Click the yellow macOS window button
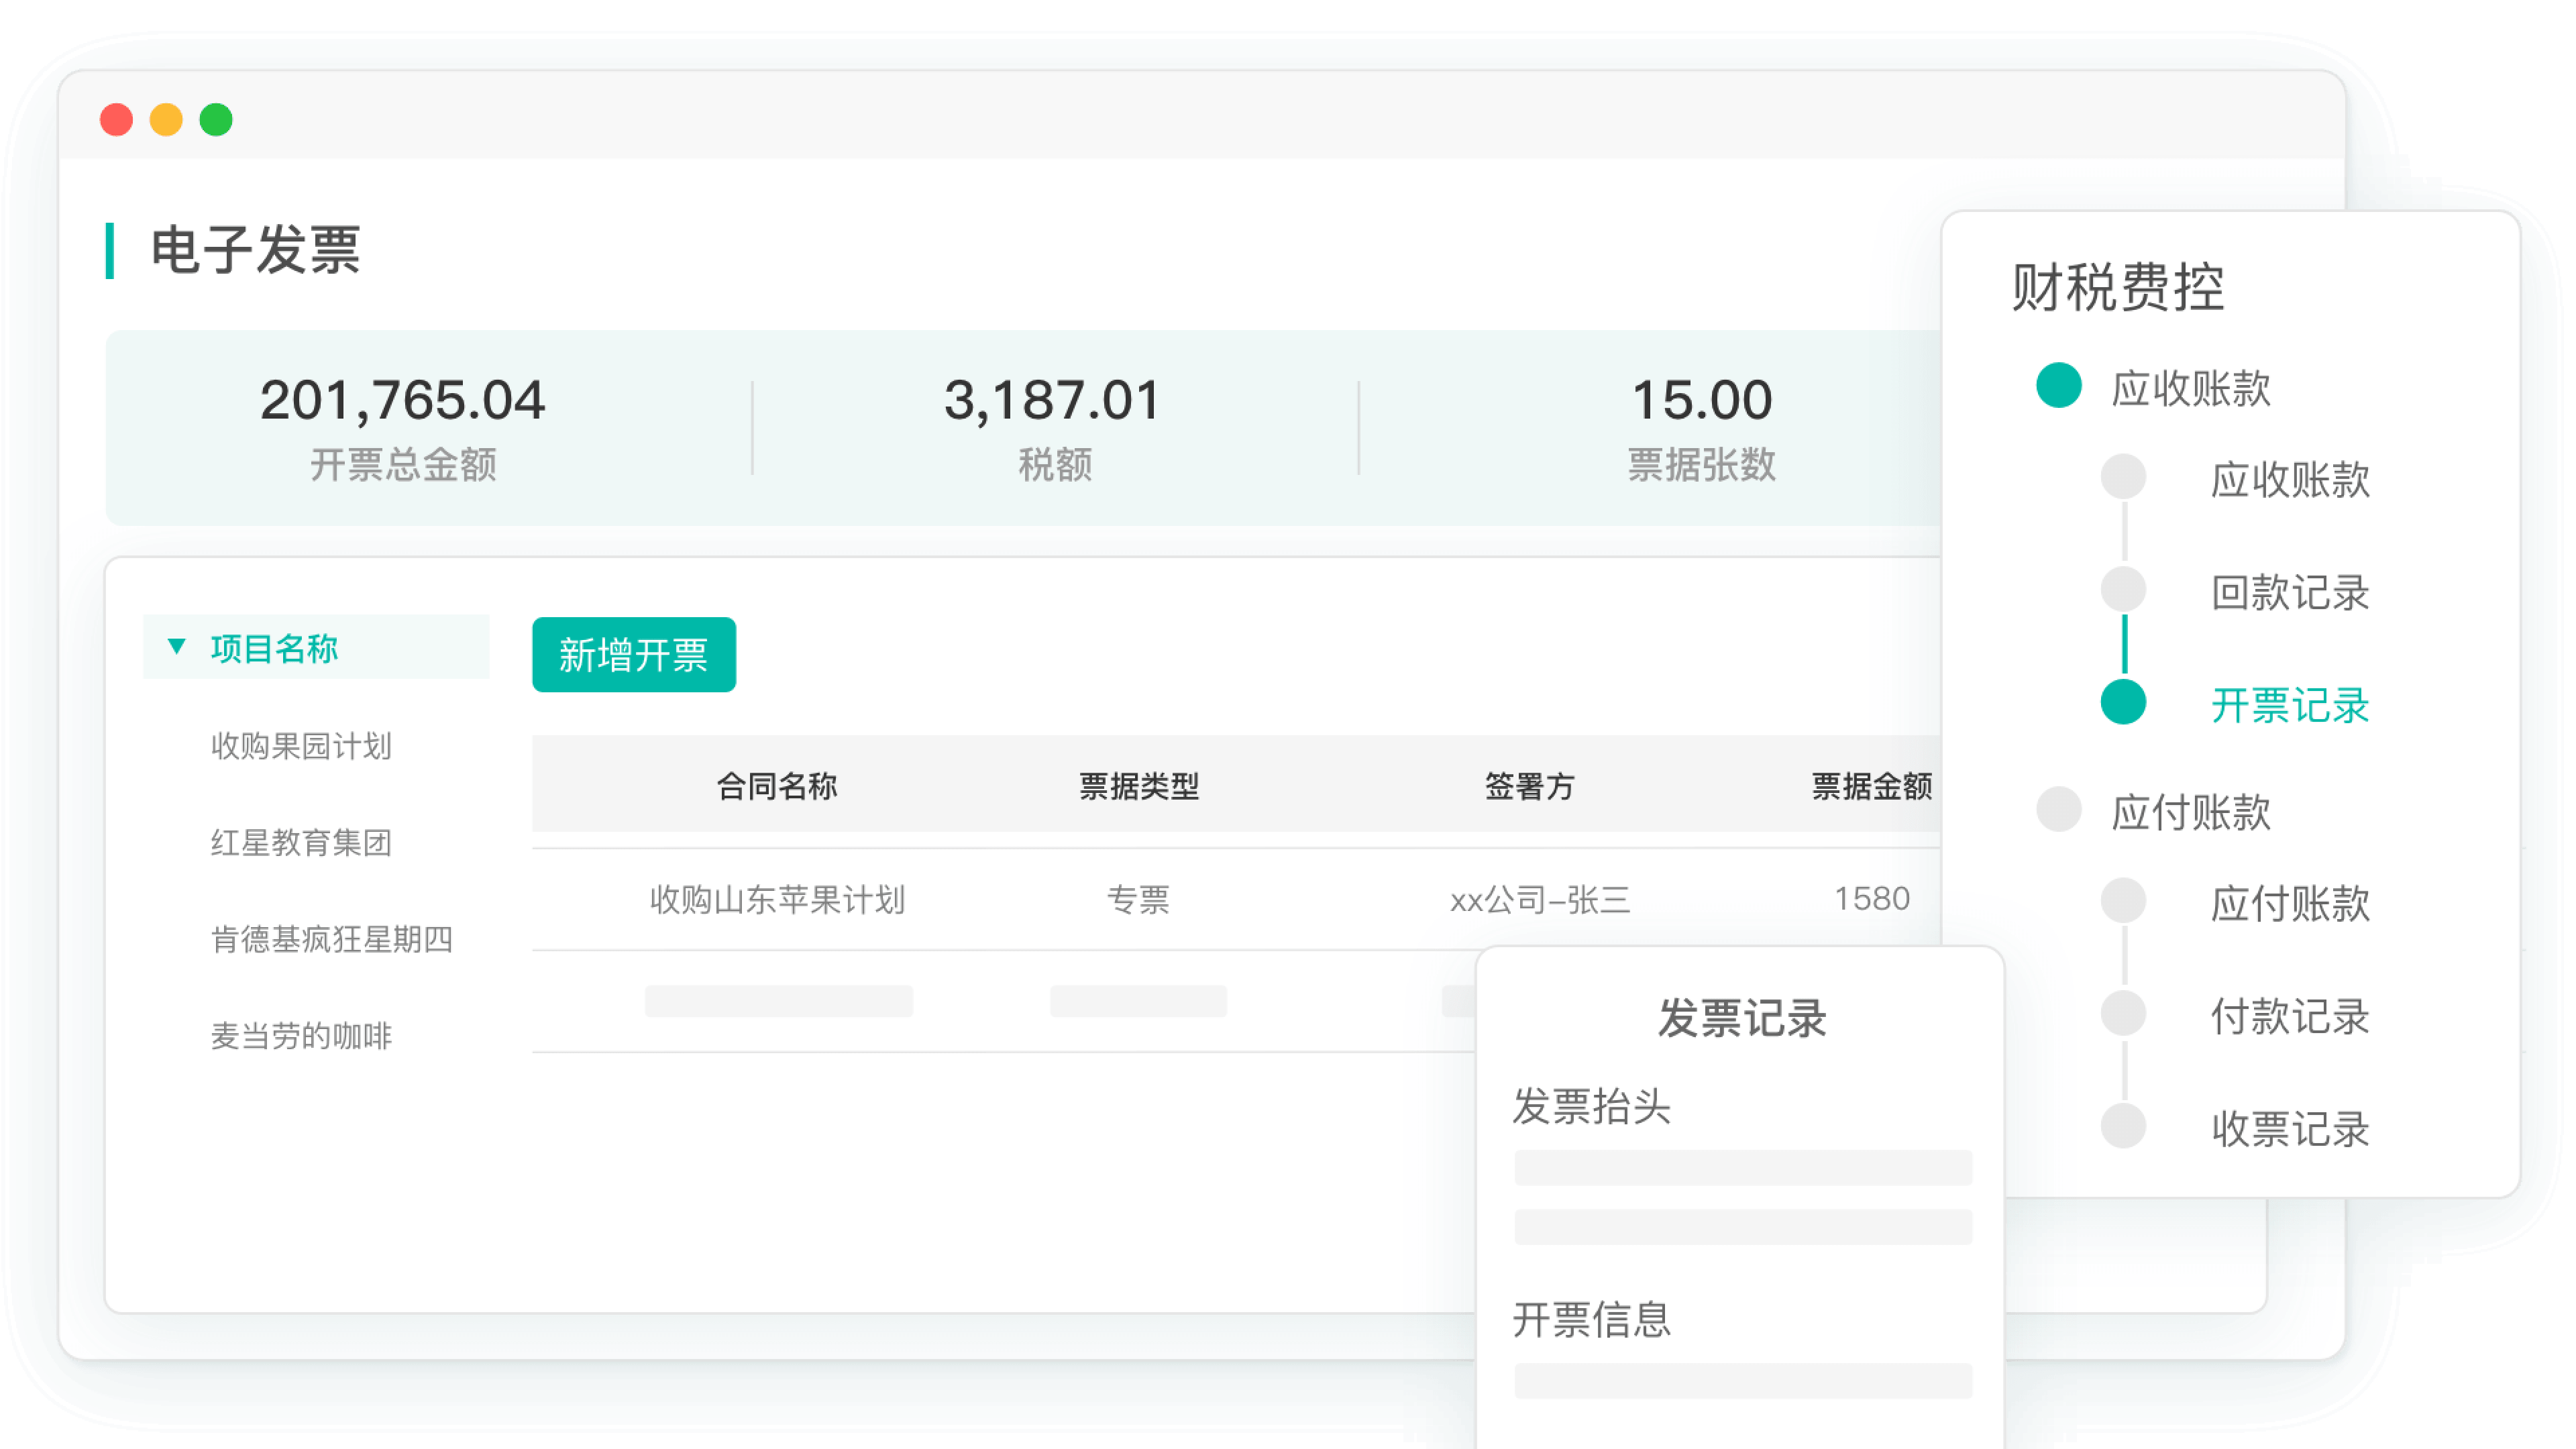Screen dimensions: 2576x1449 pos(166,120)
